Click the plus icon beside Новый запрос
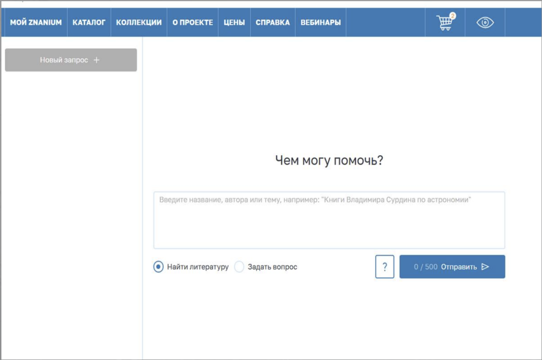The height and width of the screenshot is (360, 542). point(96,60)
